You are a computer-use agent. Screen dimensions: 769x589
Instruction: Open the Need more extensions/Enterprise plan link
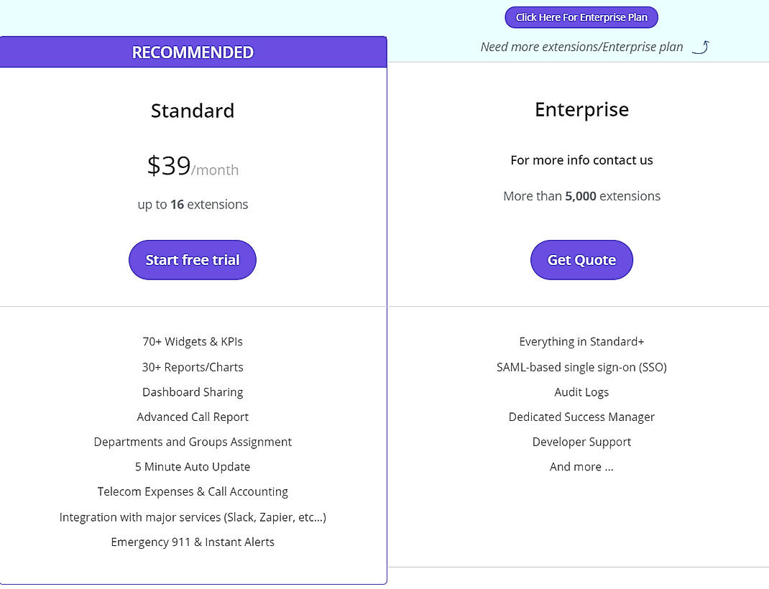[x=582, y=46]
